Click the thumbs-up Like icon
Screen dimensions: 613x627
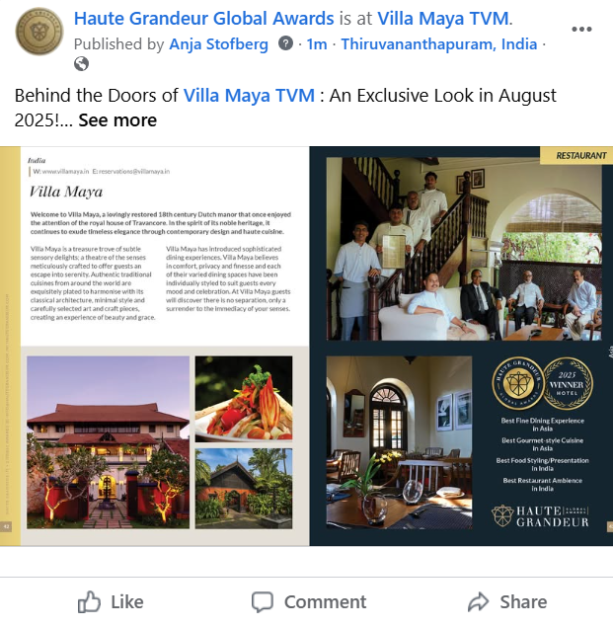tap(89, 601)
